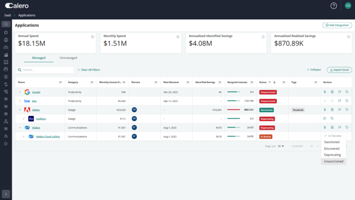Open the Webex Cloud Calling link
Screen dimensions: 355x200
(x=48, y=137)
